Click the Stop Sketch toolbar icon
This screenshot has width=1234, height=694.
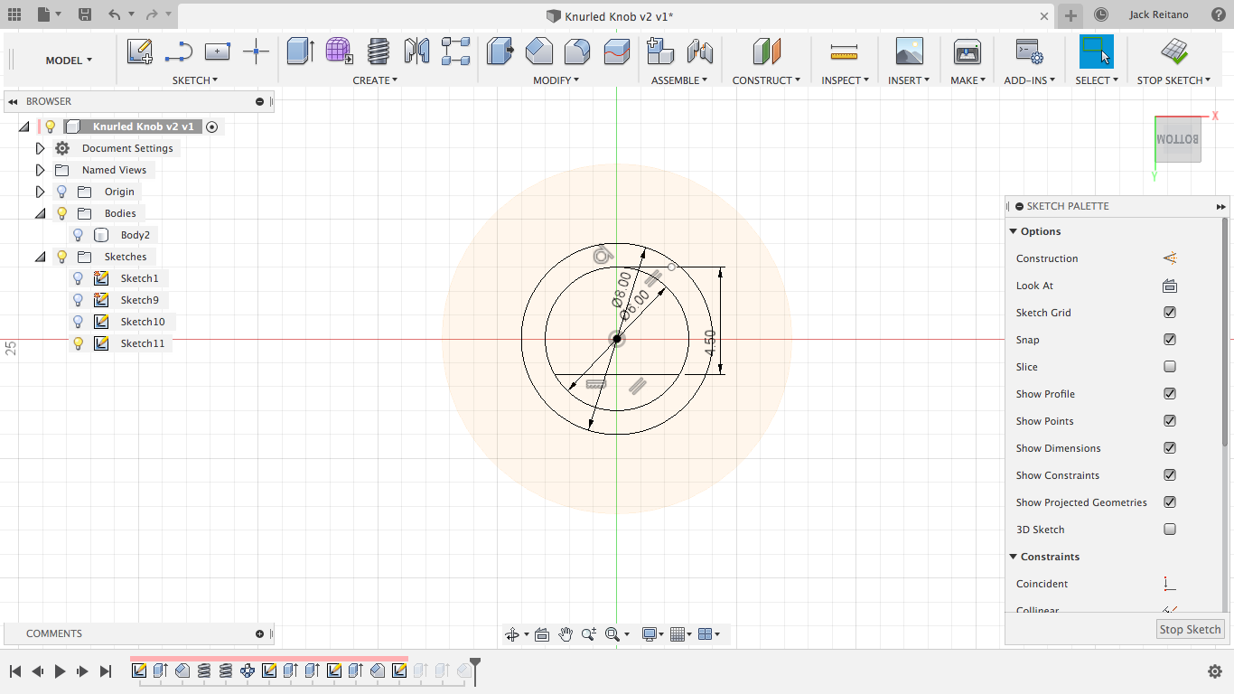coord(1174,52)
